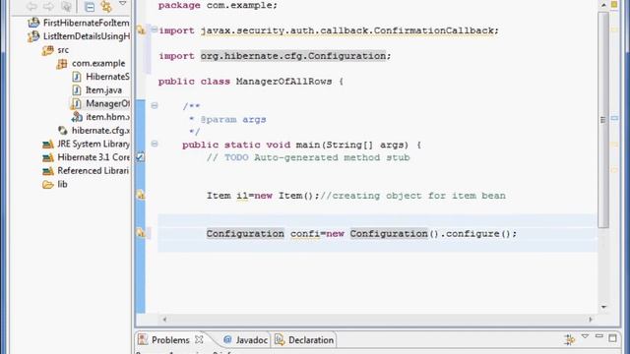Click the Item.java file icon
The height and width of the screenshot is (354, 630).
pos(77,90)
